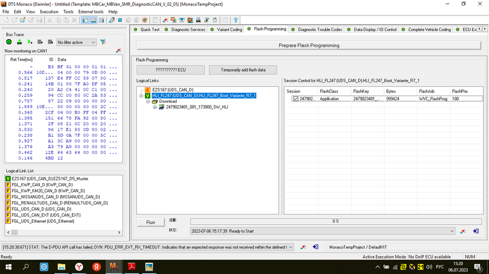Open first gray stop dropdown in Bus Trace
This screenshot has width=489, height=274.
tap(40, 42)
